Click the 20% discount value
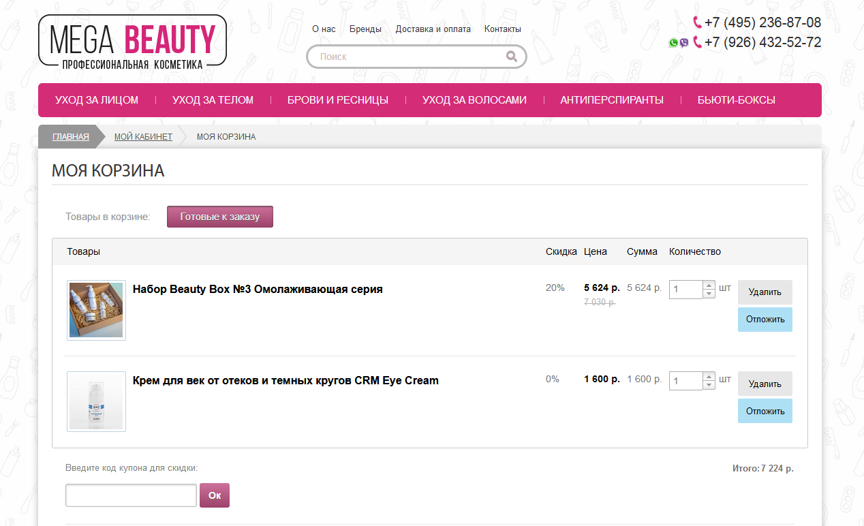 (555, 288)
